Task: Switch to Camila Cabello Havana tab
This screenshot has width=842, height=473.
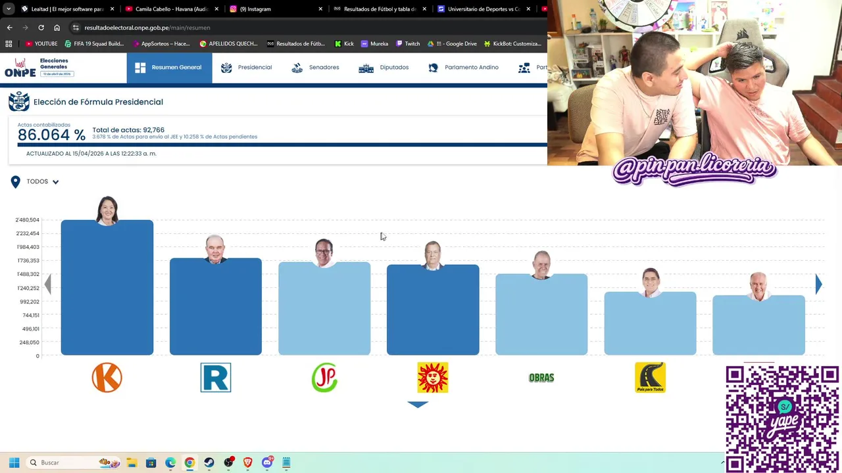Action: [171, 9]
